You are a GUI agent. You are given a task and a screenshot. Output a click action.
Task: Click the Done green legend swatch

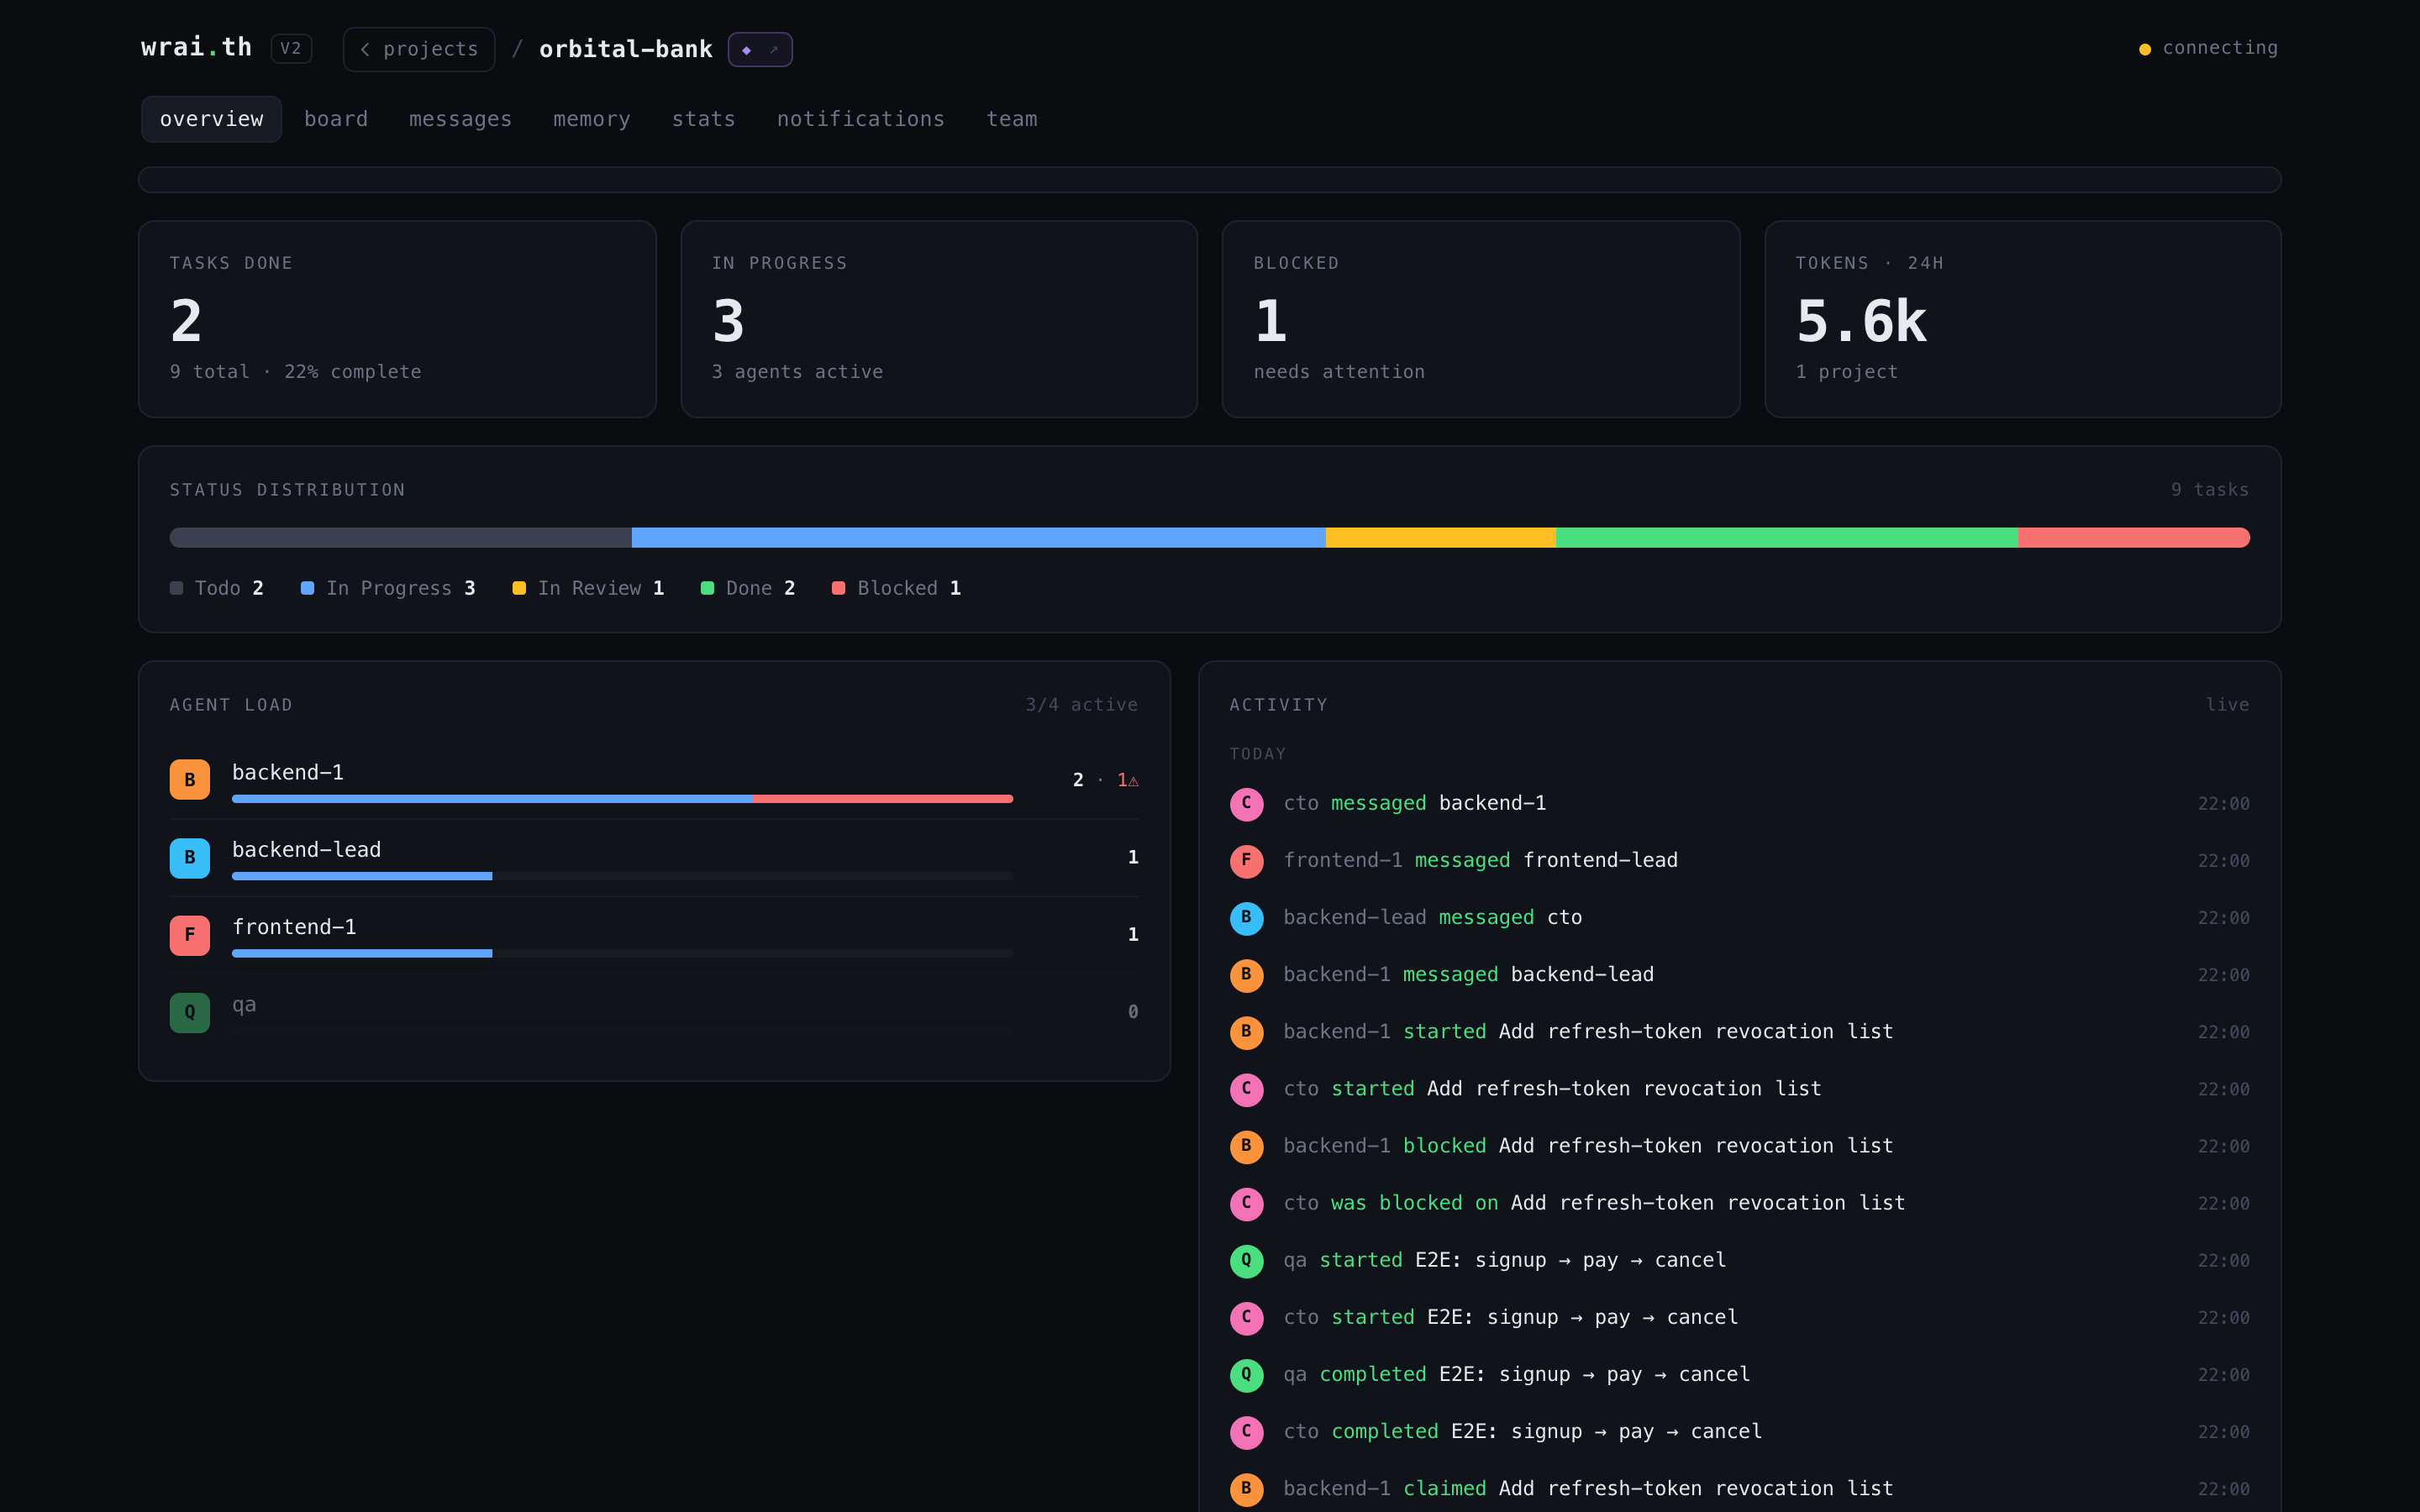tap(707, 588)
